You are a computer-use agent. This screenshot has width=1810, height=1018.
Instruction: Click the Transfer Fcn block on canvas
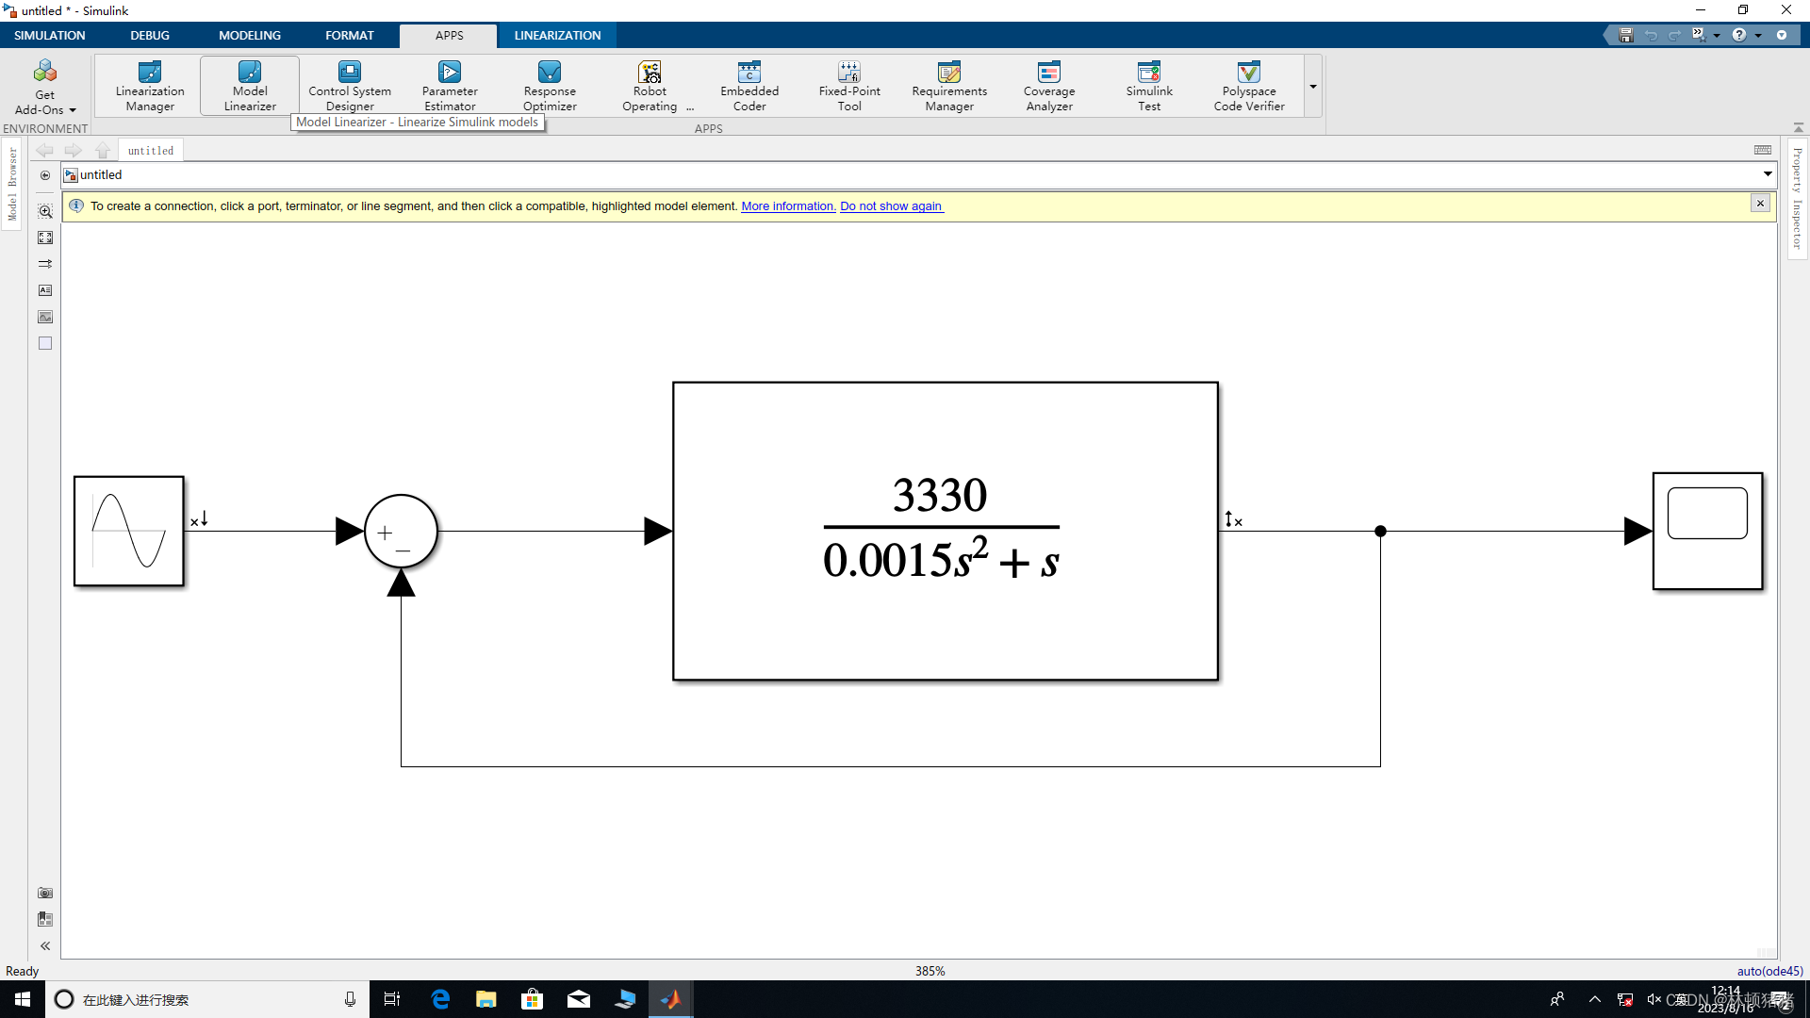click(945, 531)
